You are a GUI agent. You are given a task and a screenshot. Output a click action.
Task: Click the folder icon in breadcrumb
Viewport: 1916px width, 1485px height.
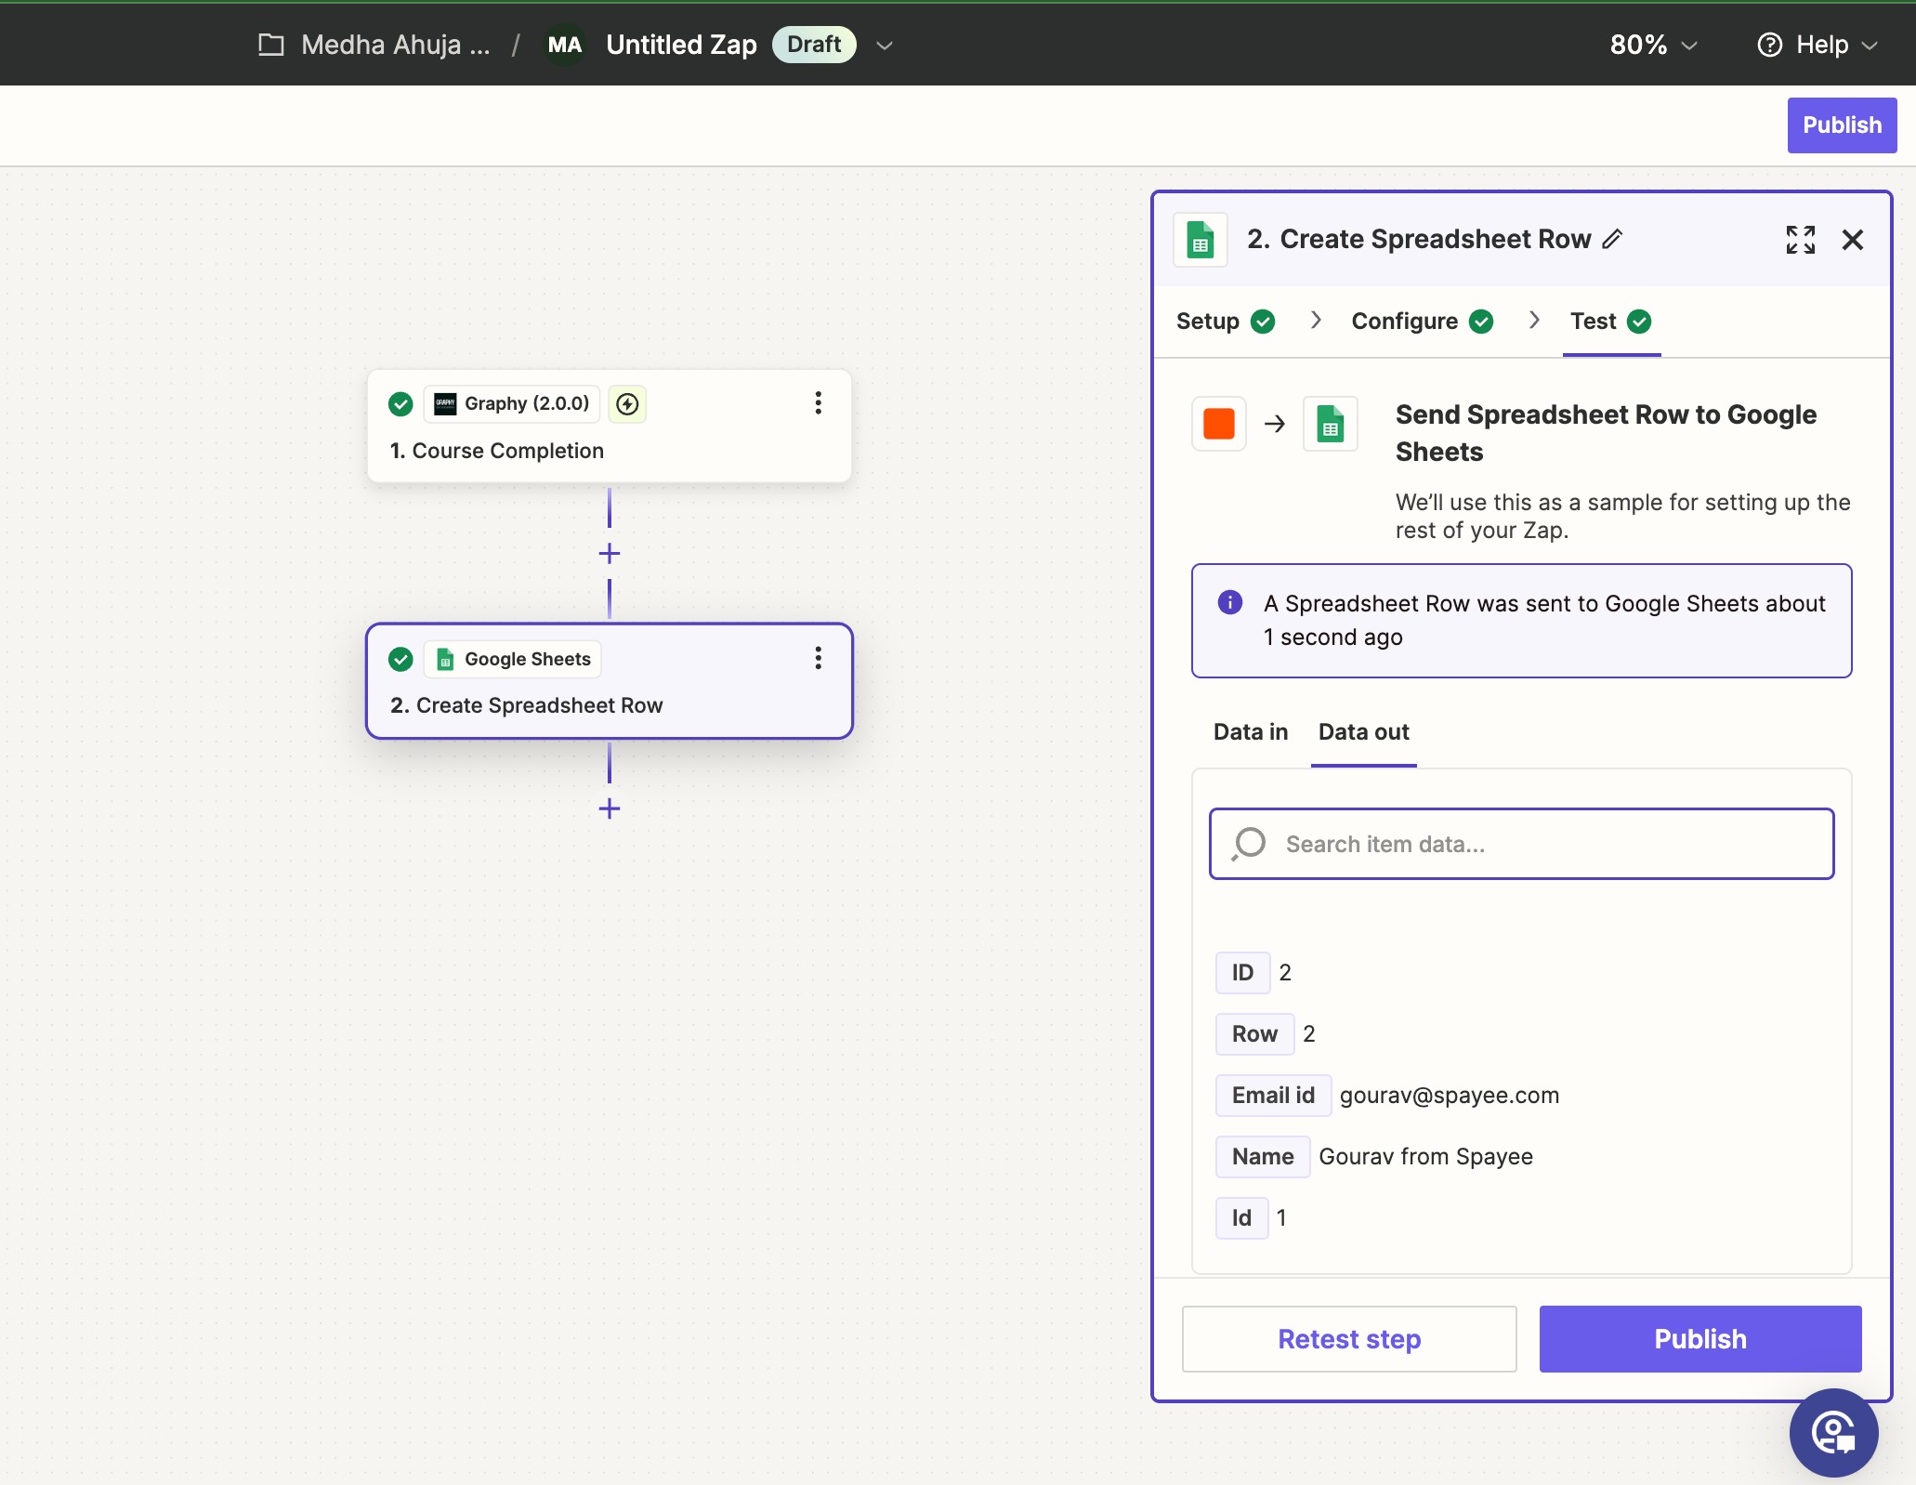pyautogui.click(x=270, y=45)
